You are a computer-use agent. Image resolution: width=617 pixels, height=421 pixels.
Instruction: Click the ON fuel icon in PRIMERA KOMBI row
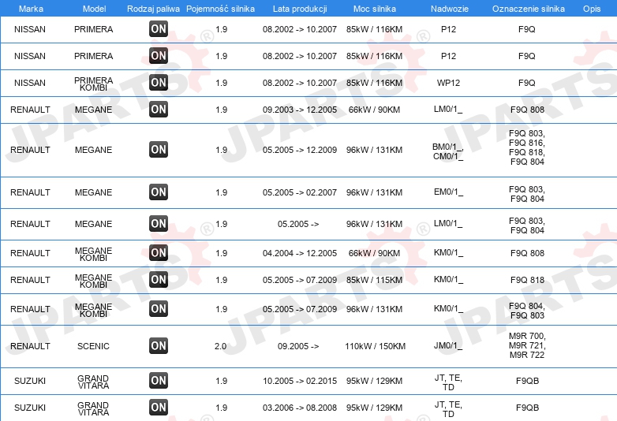tap(159, 83)
